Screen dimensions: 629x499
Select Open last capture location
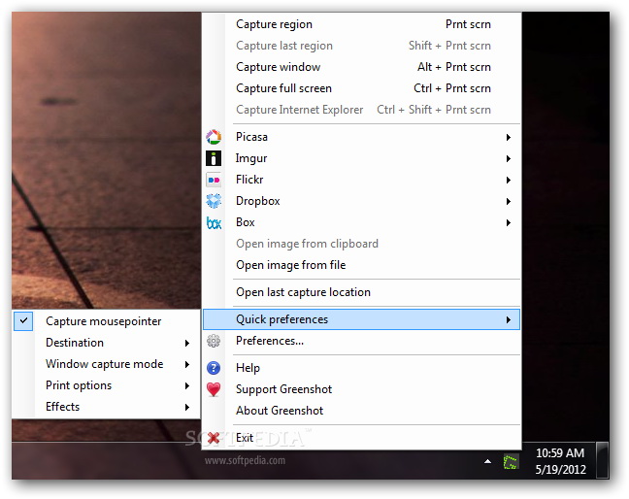coord(361,292)
